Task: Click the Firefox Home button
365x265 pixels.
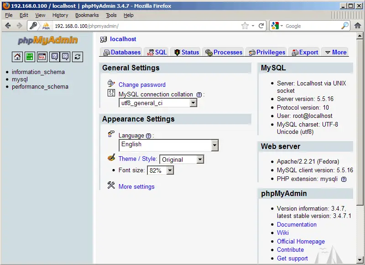Action: (x=358, y=26)
